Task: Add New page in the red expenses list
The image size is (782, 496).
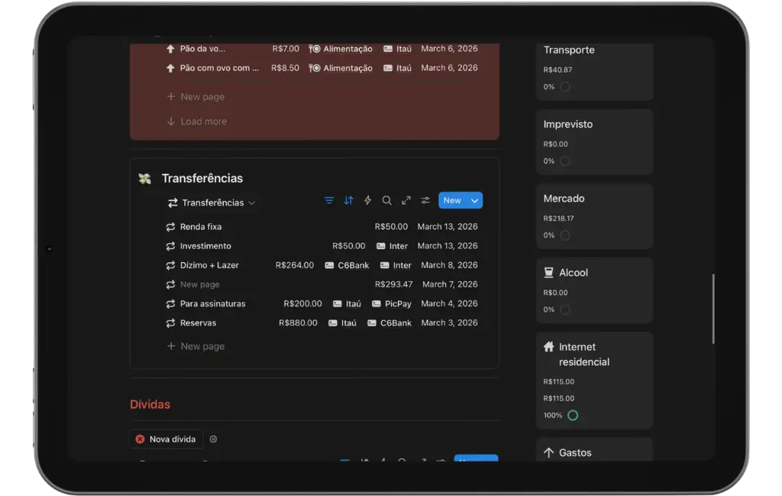Action: point(196,97)
